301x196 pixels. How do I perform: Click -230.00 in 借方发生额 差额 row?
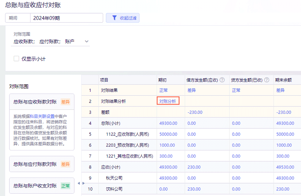tap(195, 112)
